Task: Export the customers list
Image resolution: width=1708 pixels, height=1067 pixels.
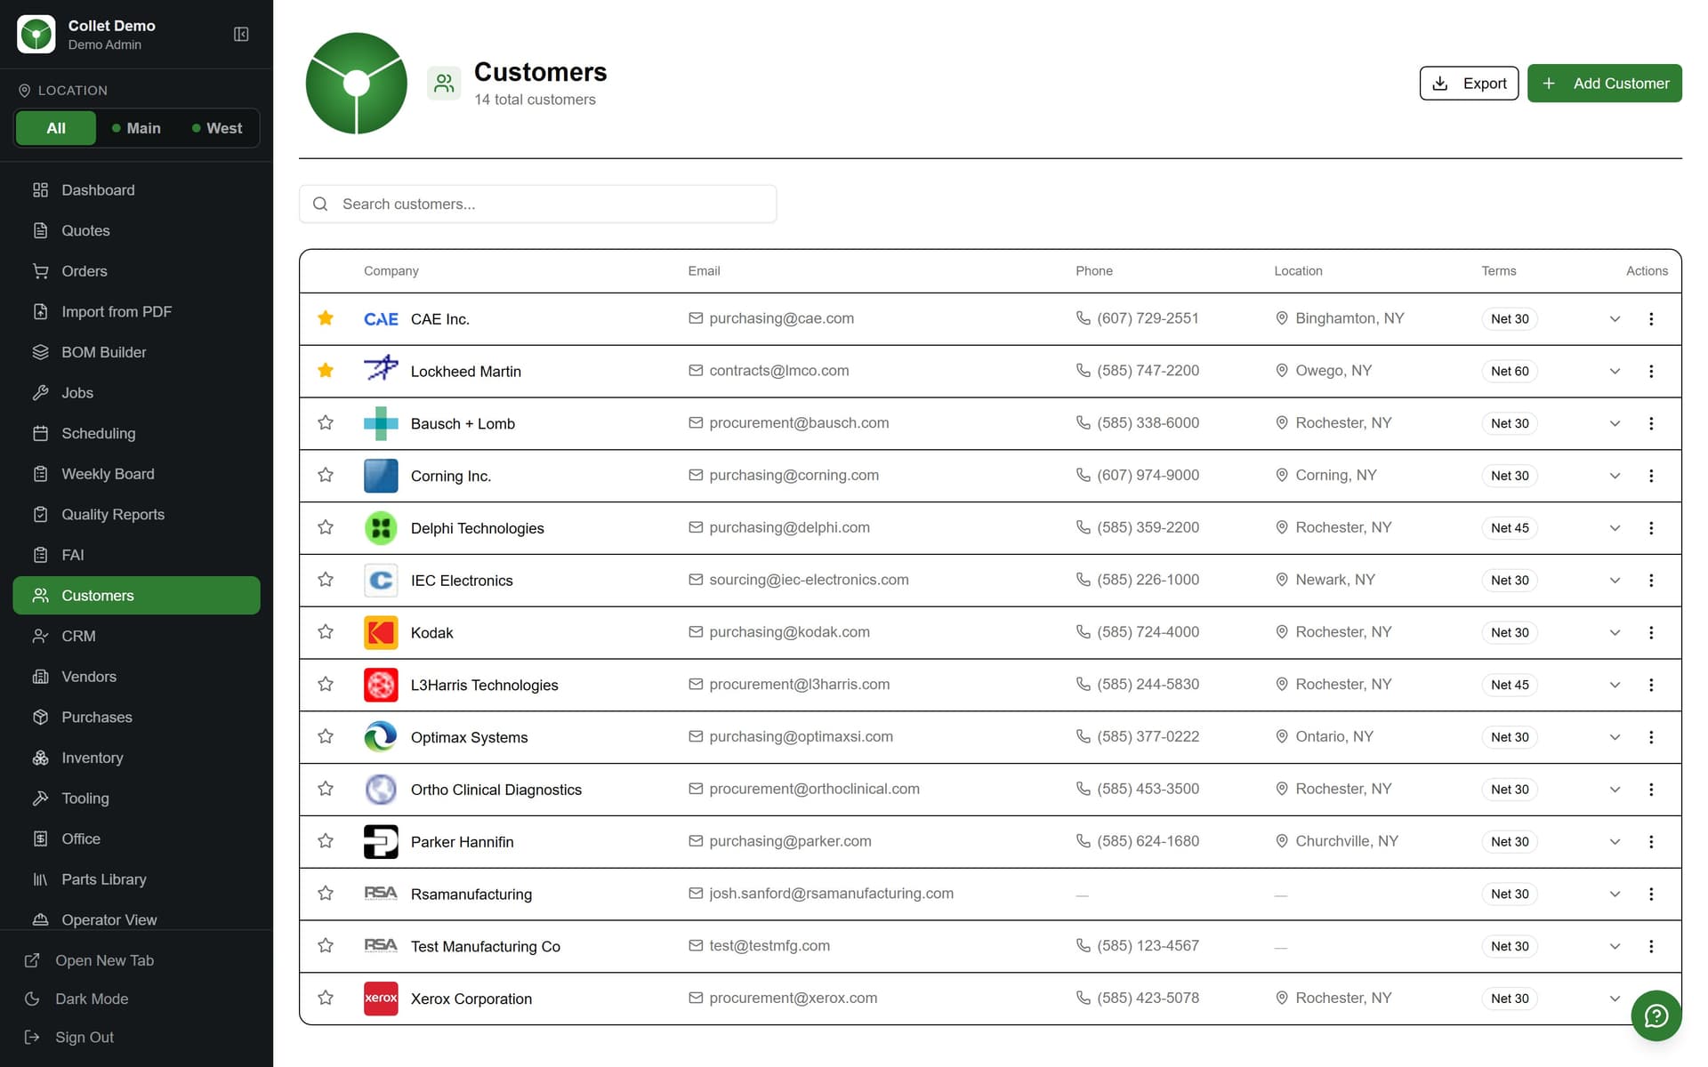Action: click(x=1469, y=83)
